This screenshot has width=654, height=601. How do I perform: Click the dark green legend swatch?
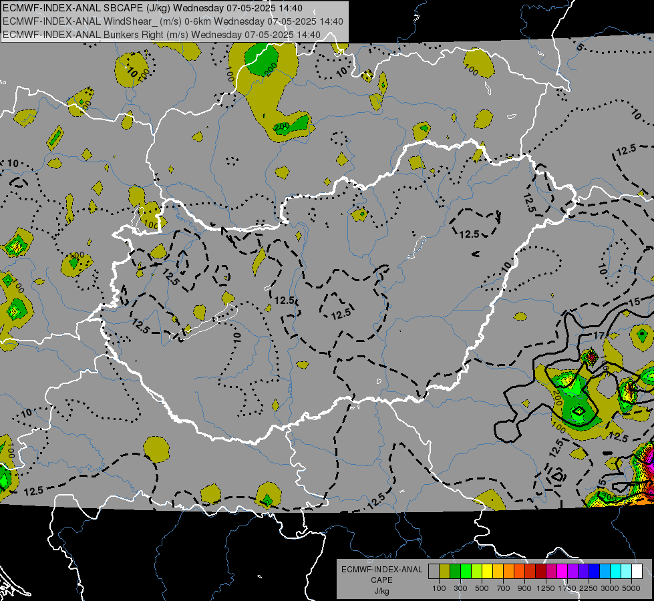pos(456,572)
